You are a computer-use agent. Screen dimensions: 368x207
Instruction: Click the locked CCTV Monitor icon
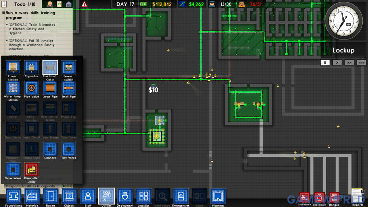click(32, 109)
